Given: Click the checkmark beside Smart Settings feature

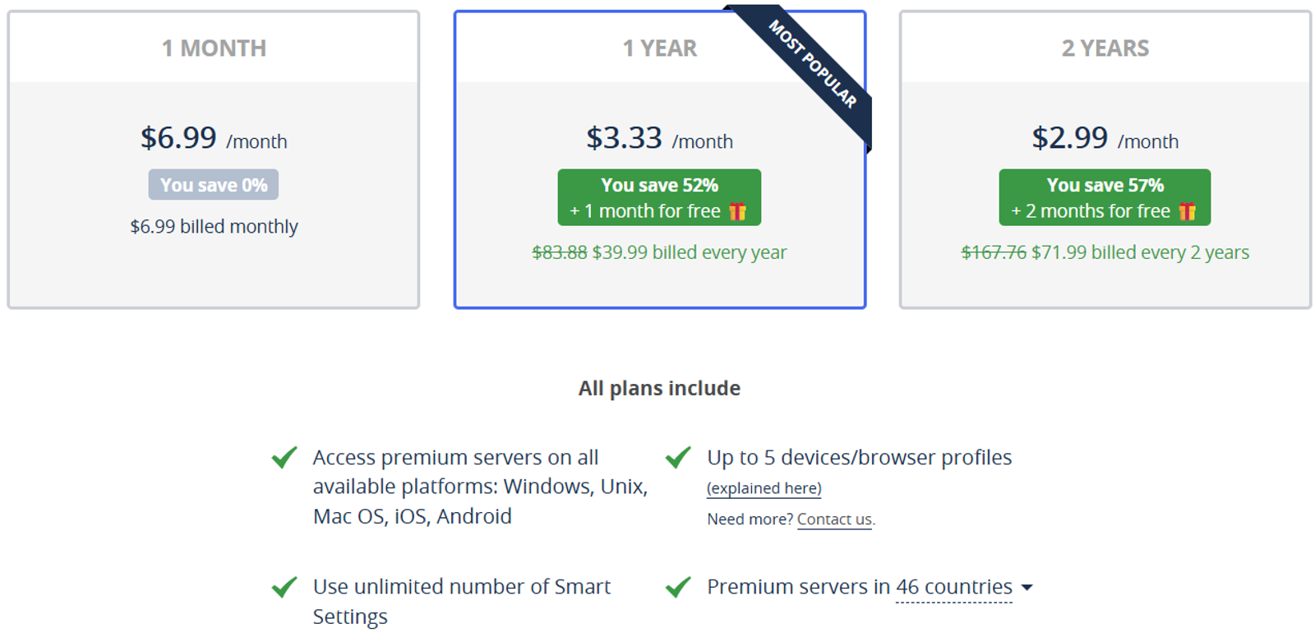Looking at the screenshot, I should click(x=283, y=586).
